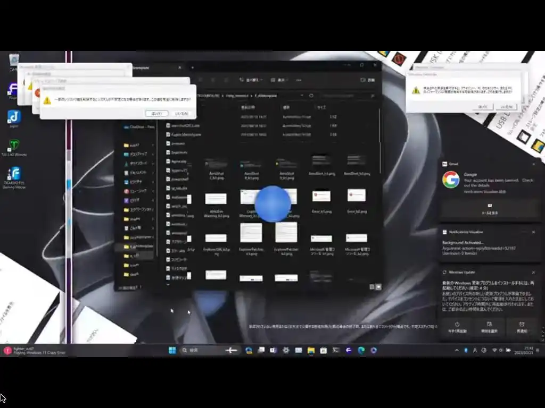Viewport: 545px width, 408px height.
Task: Open File Explorer from the taskbar
Action: (311, 351)
